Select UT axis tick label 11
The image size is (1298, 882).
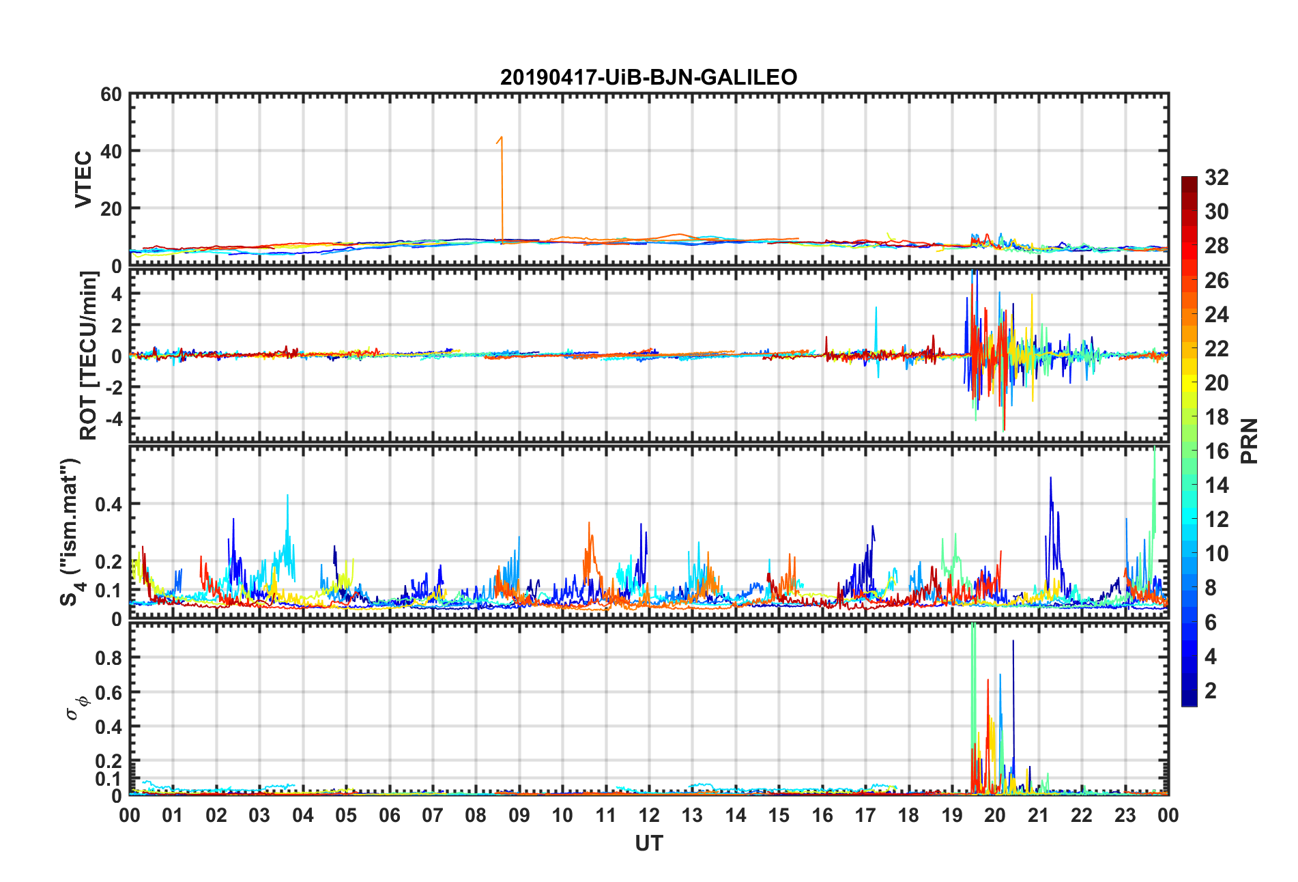click(606, 815)
